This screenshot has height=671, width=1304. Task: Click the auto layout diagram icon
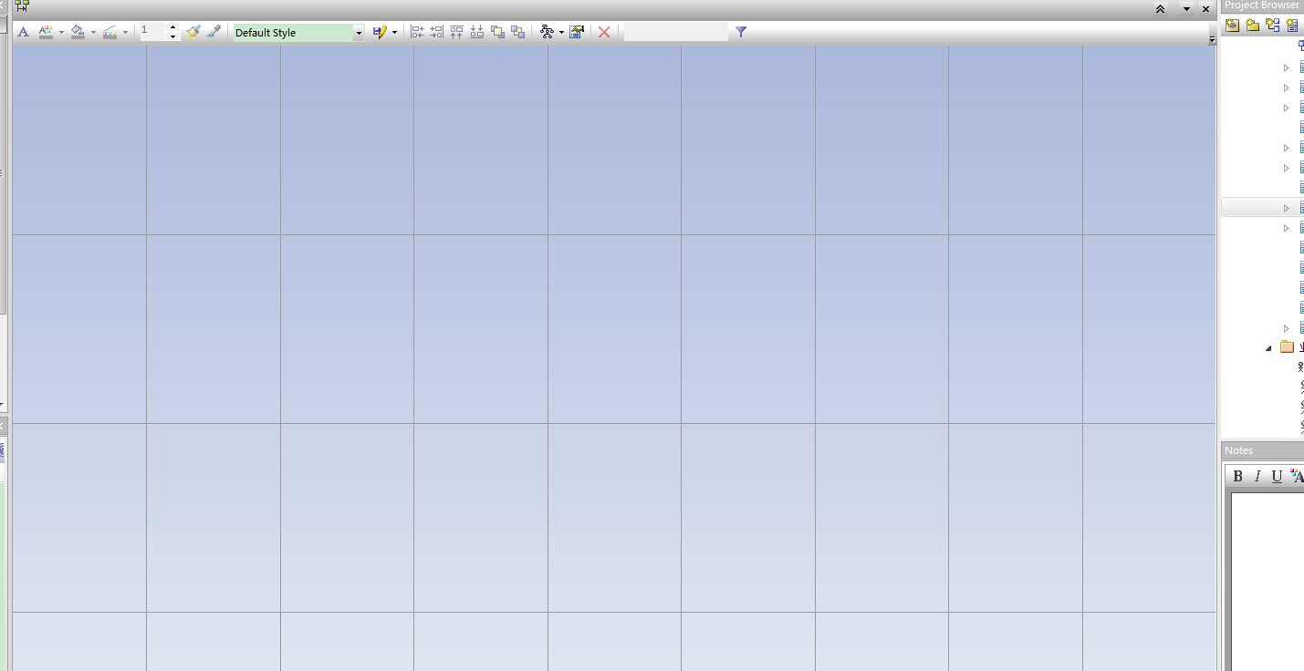coord(547,32)
